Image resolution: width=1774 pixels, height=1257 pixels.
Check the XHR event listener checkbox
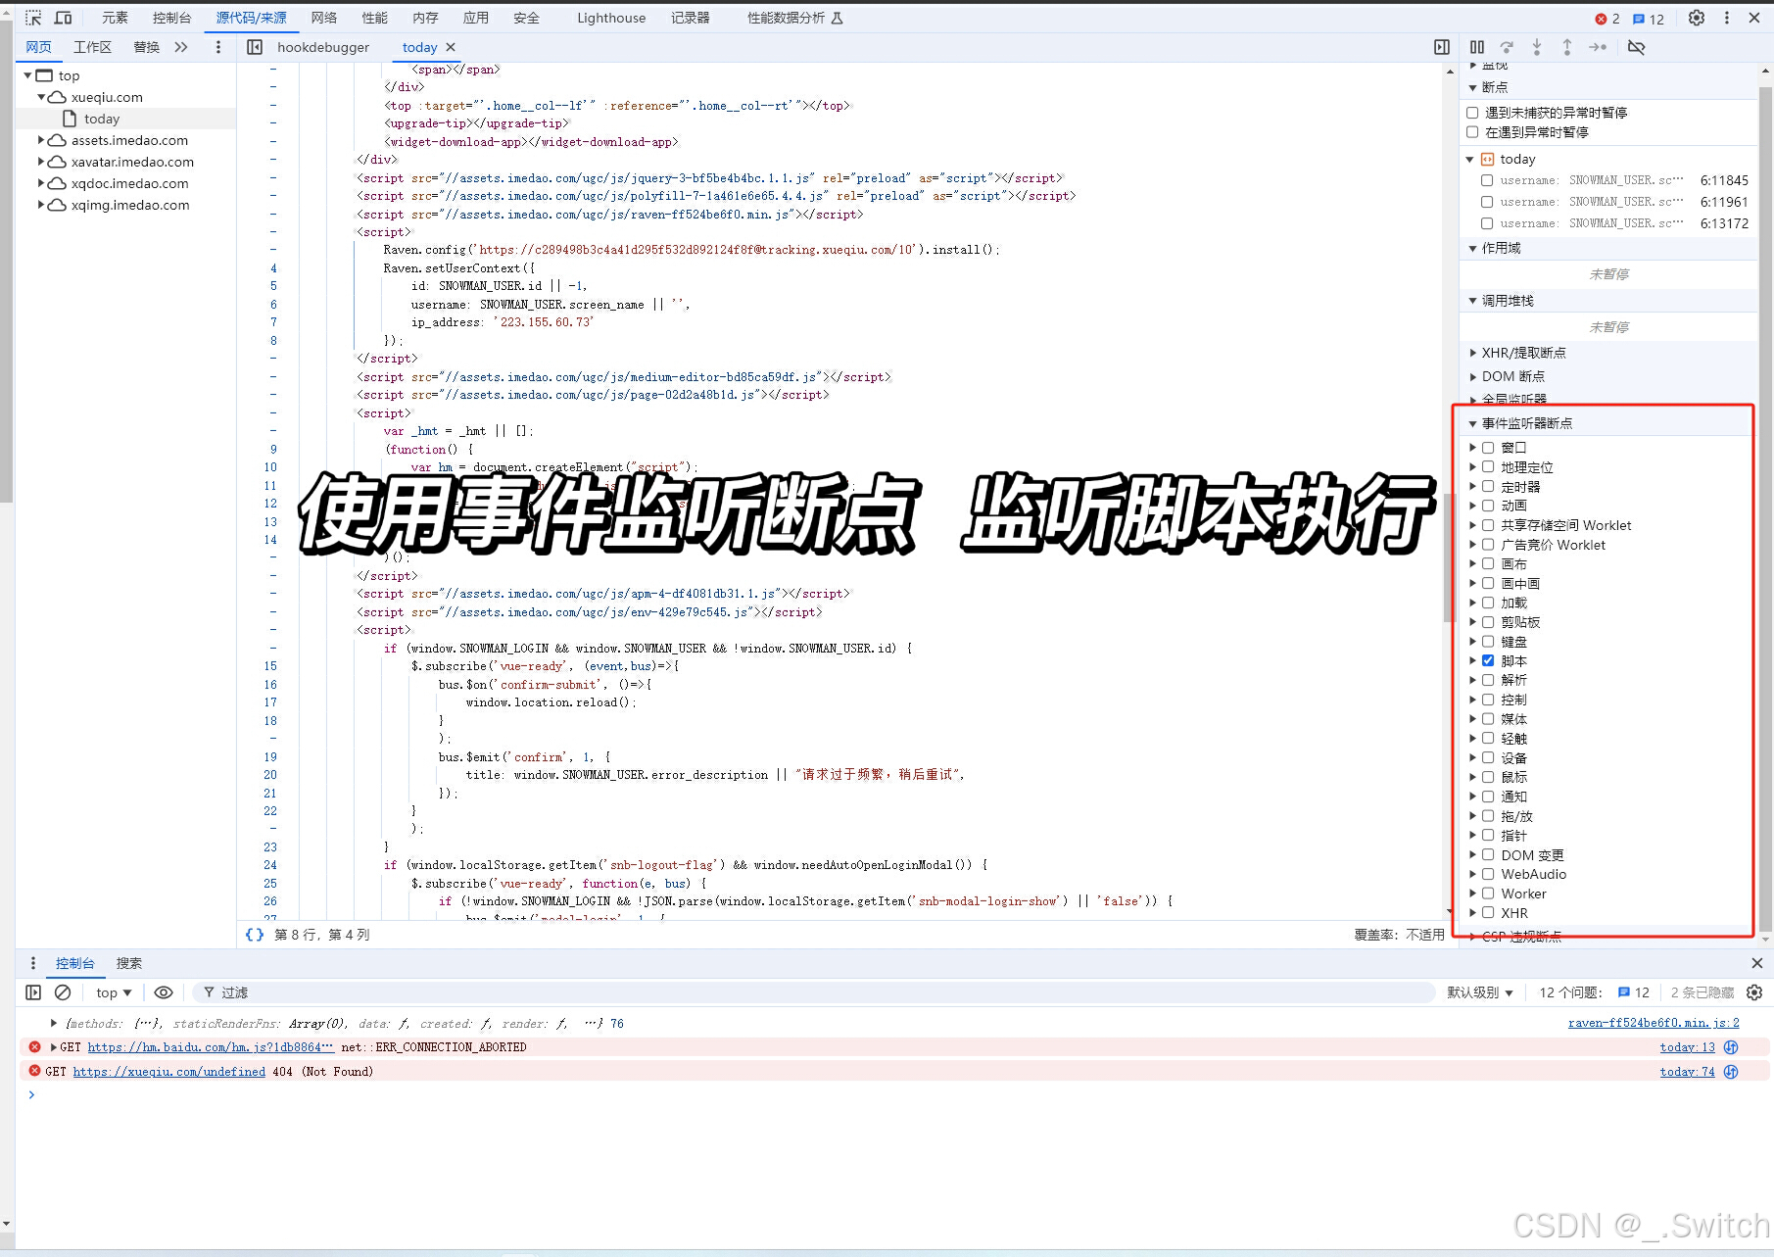[x=1488, y=912]
